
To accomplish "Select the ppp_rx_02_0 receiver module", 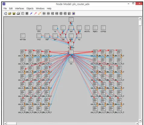I will (47, 60).
